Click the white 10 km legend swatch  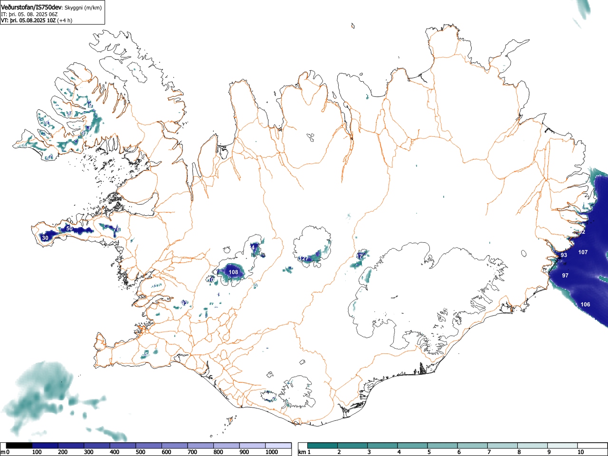[x=592, y=446]
